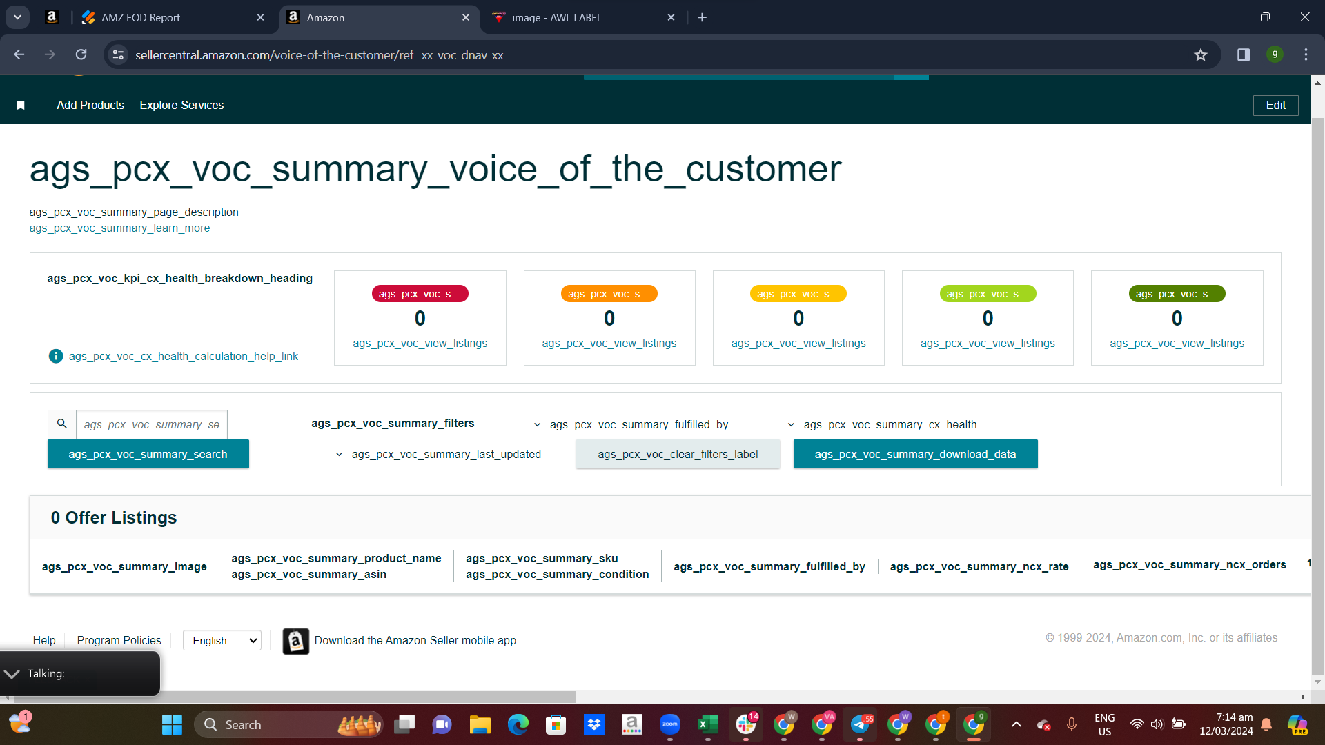1325x745 pixels.
Task: Click the orange health status badge
Action: pos(609,294)
